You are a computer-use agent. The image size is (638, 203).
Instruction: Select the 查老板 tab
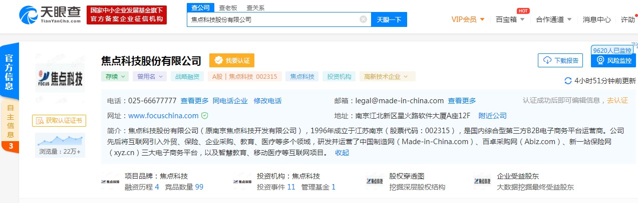[228, 7]
